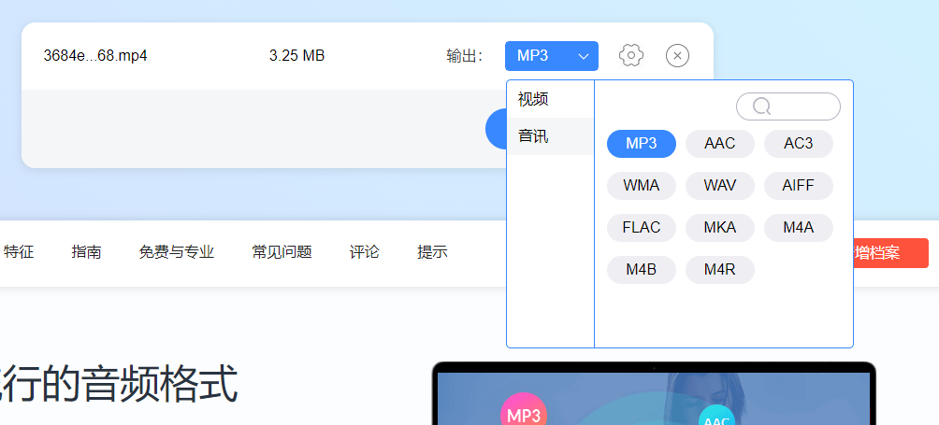The height and width of the screenshot is (425, 939).
Task: Jump to the 提示 section
Action: tap(432, 252)
